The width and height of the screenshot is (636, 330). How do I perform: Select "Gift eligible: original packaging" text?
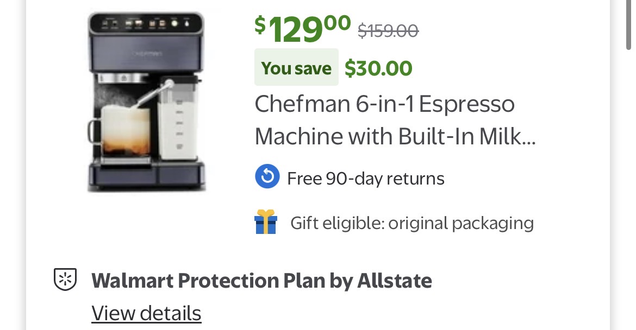411,223
